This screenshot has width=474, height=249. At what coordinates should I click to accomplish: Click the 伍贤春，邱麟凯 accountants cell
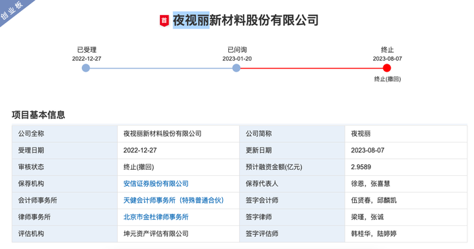(406, 200)
